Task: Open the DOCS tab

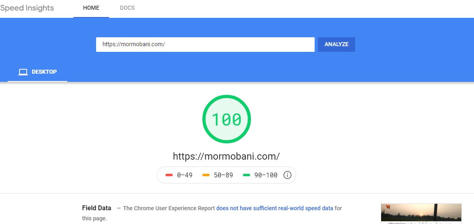Action: (x=127, y=8)
